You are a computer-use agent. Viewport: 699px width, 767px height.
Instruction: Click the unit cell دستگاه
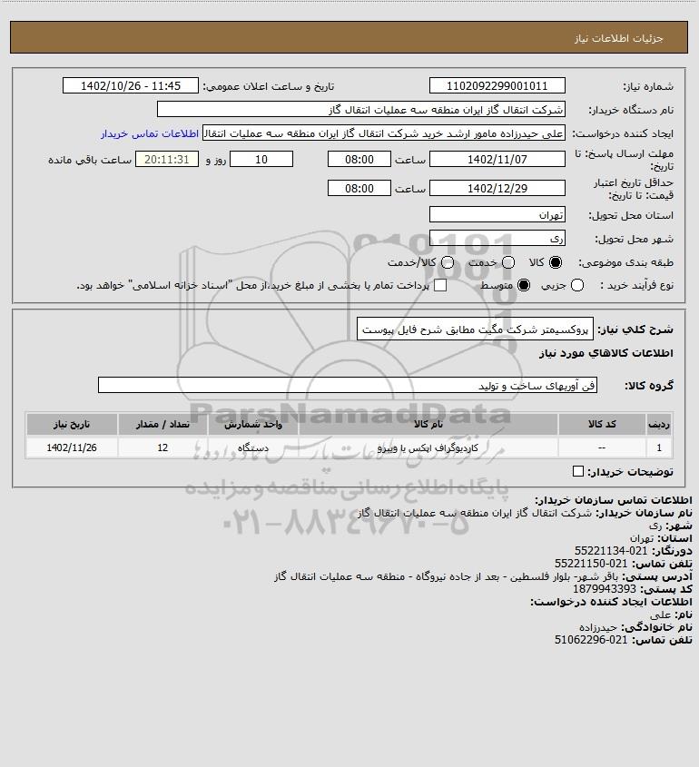point(253,447)
